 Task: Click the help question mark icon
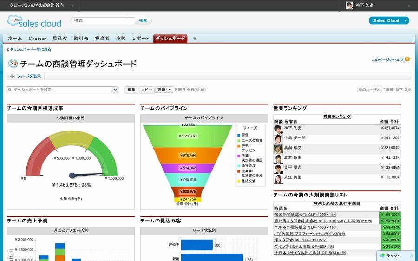[407, 59]
